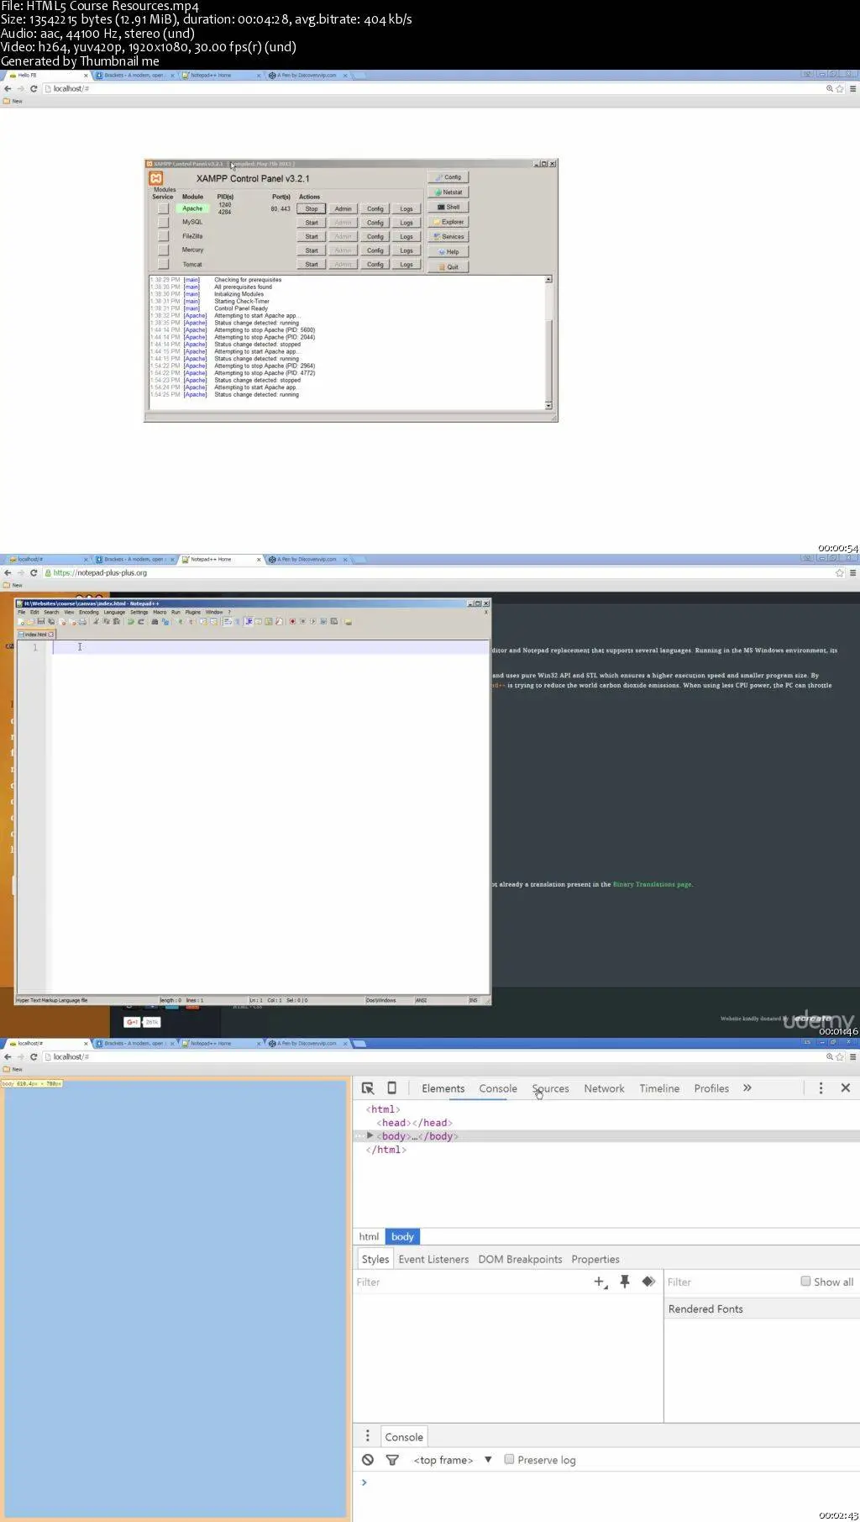The width and height of the screenshot is (860, 1522).
Task: Click the Find binoculars icon in Notepad++
Action: [155, 621]
